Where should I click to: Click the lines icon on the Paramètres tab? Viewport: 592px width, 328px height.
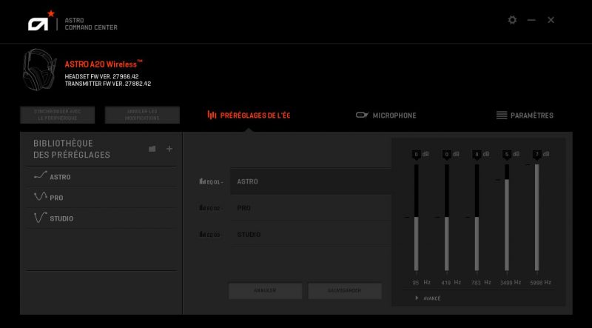click(x=502, y=116)
